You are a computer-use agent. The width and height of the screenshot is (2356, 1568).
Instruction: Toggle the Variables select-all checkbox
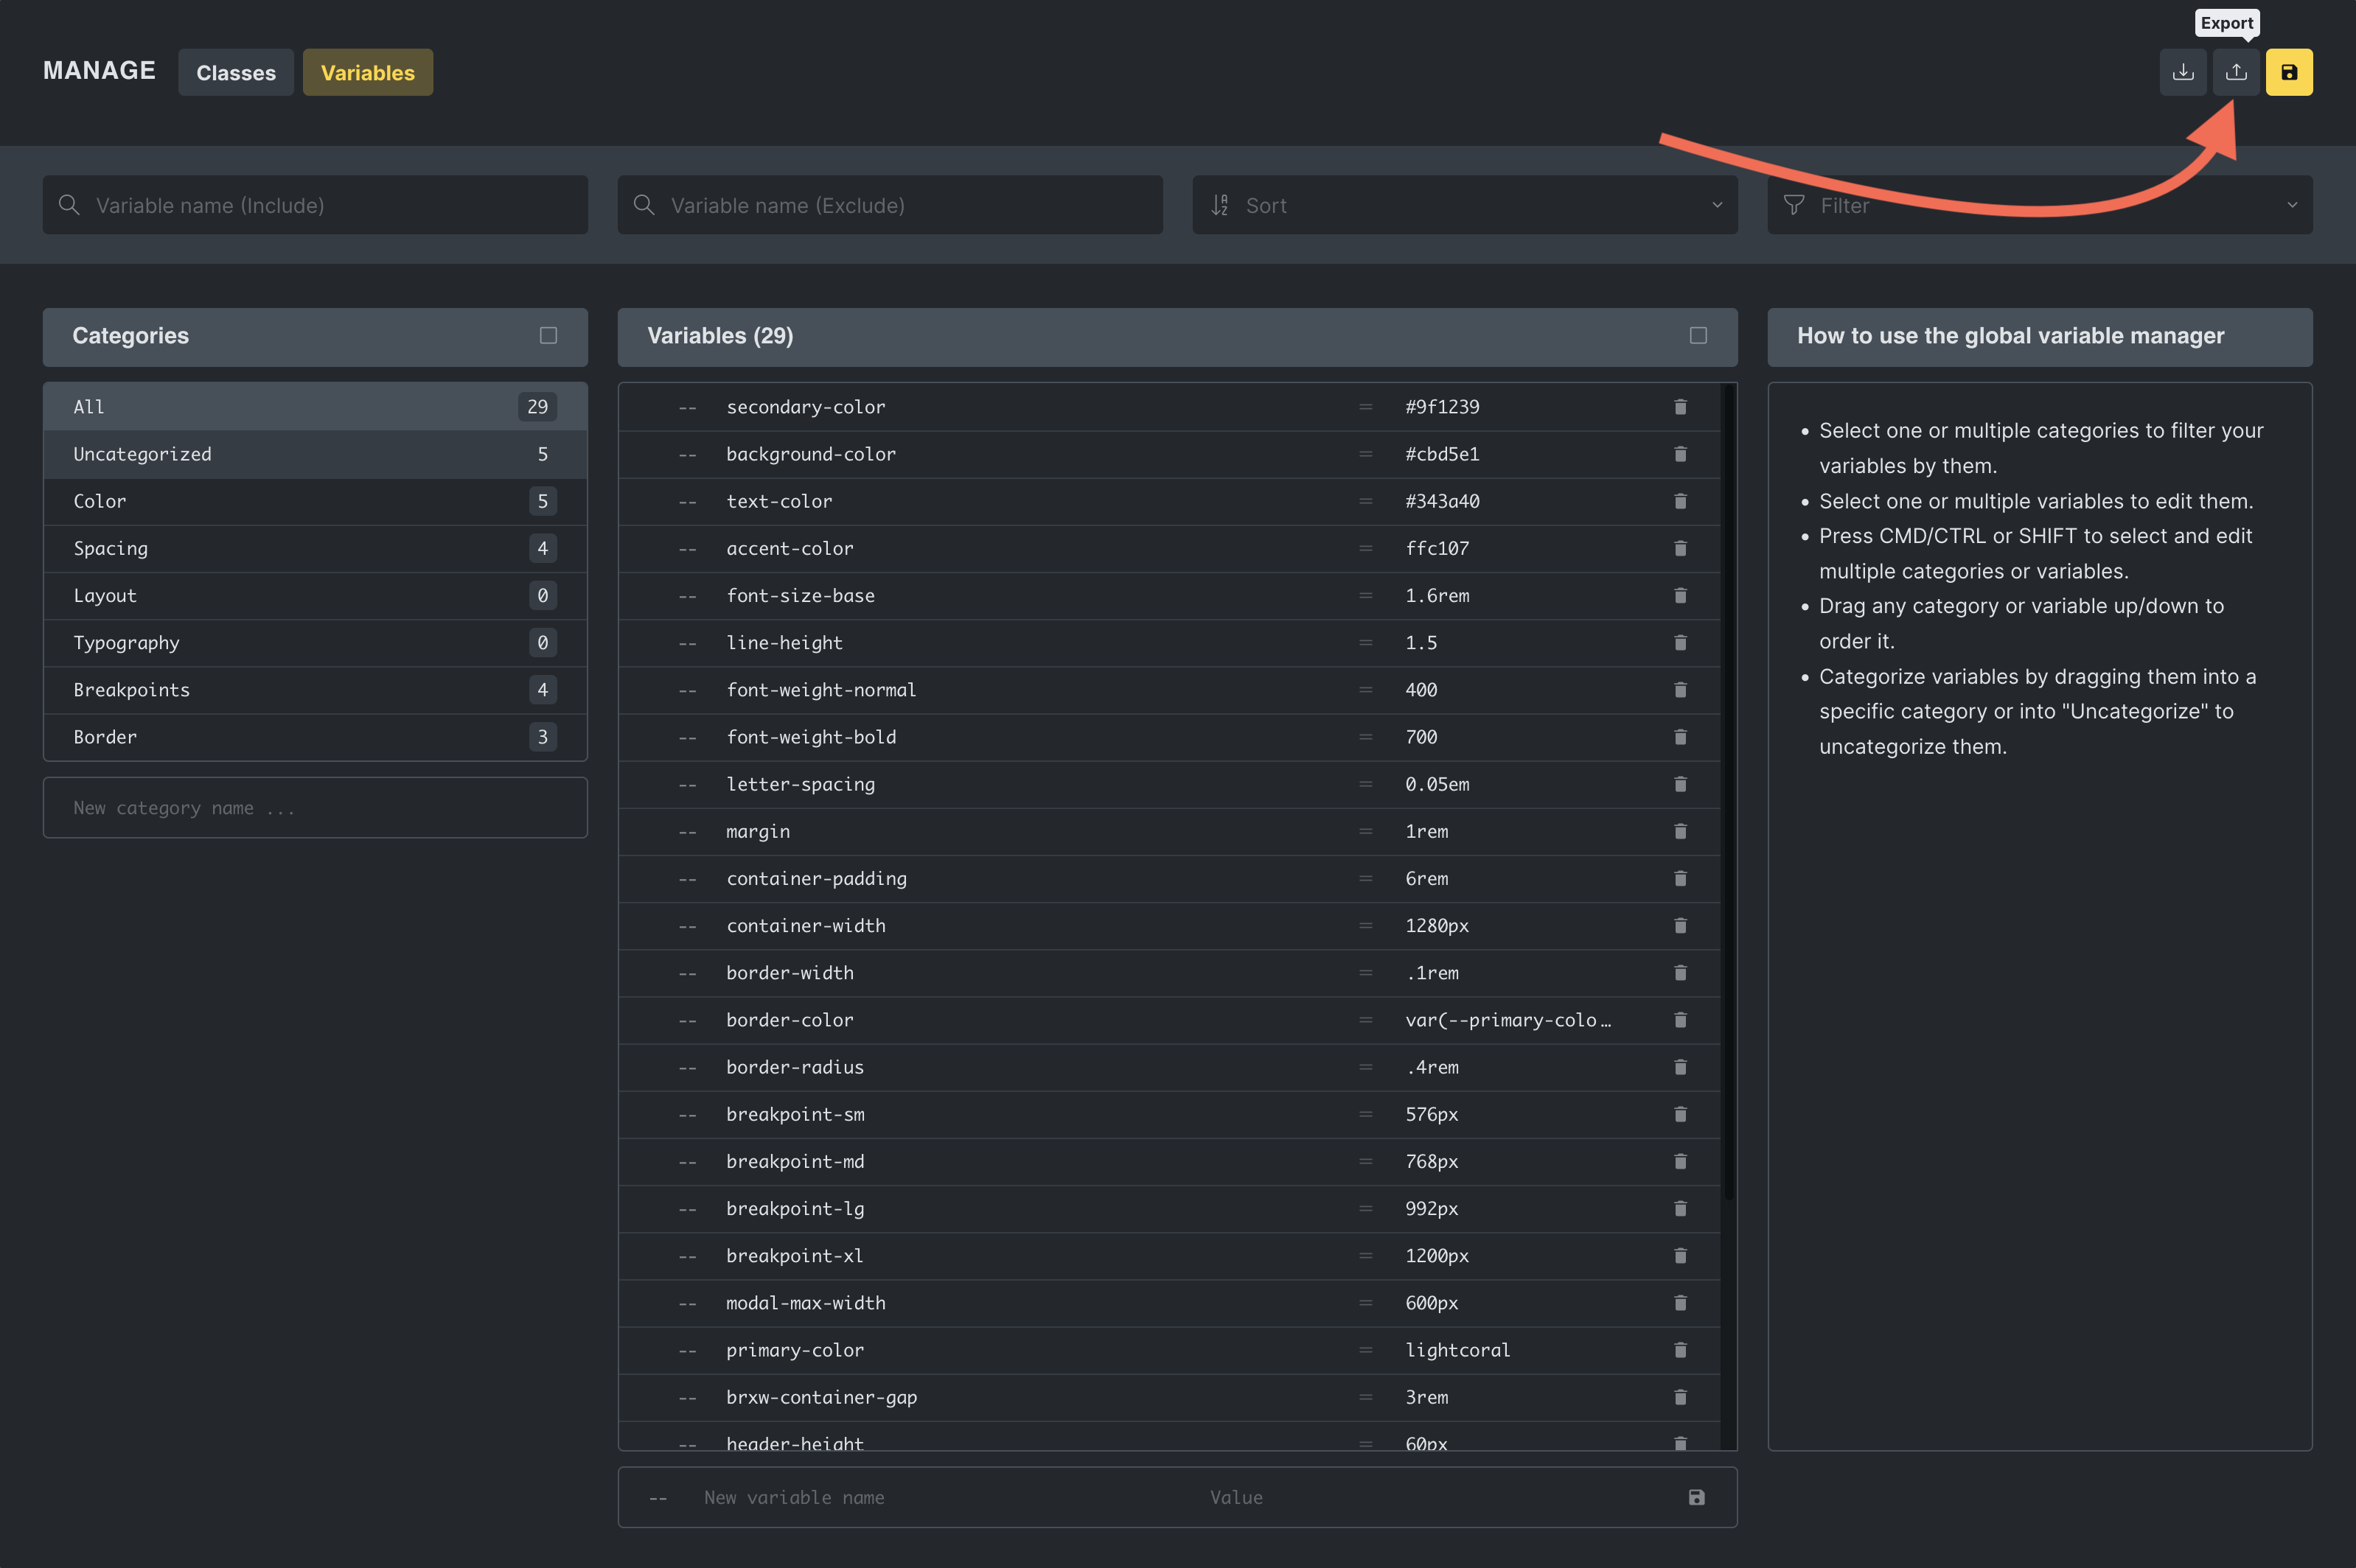pyautogui.click(x=1698, y=336)
